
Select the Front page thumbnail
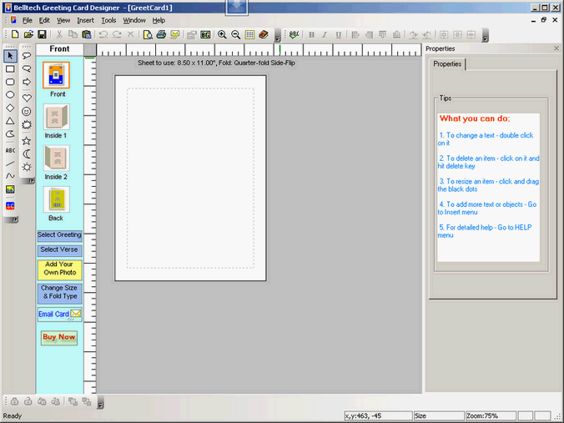point(56,75)
